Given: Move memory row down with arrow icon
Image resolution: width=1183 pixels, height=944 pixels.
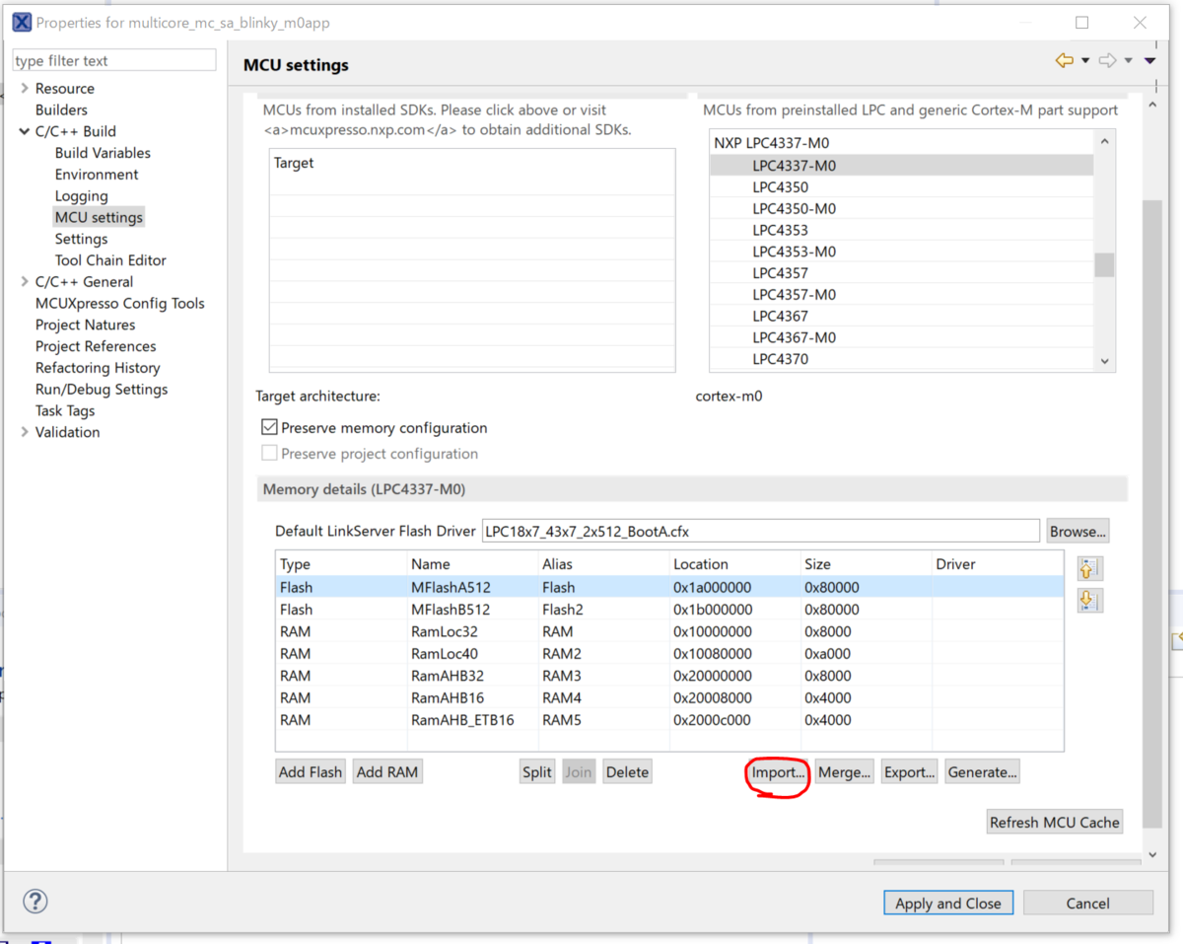Looking at the screenshot, I should (x=1089, y=601).
